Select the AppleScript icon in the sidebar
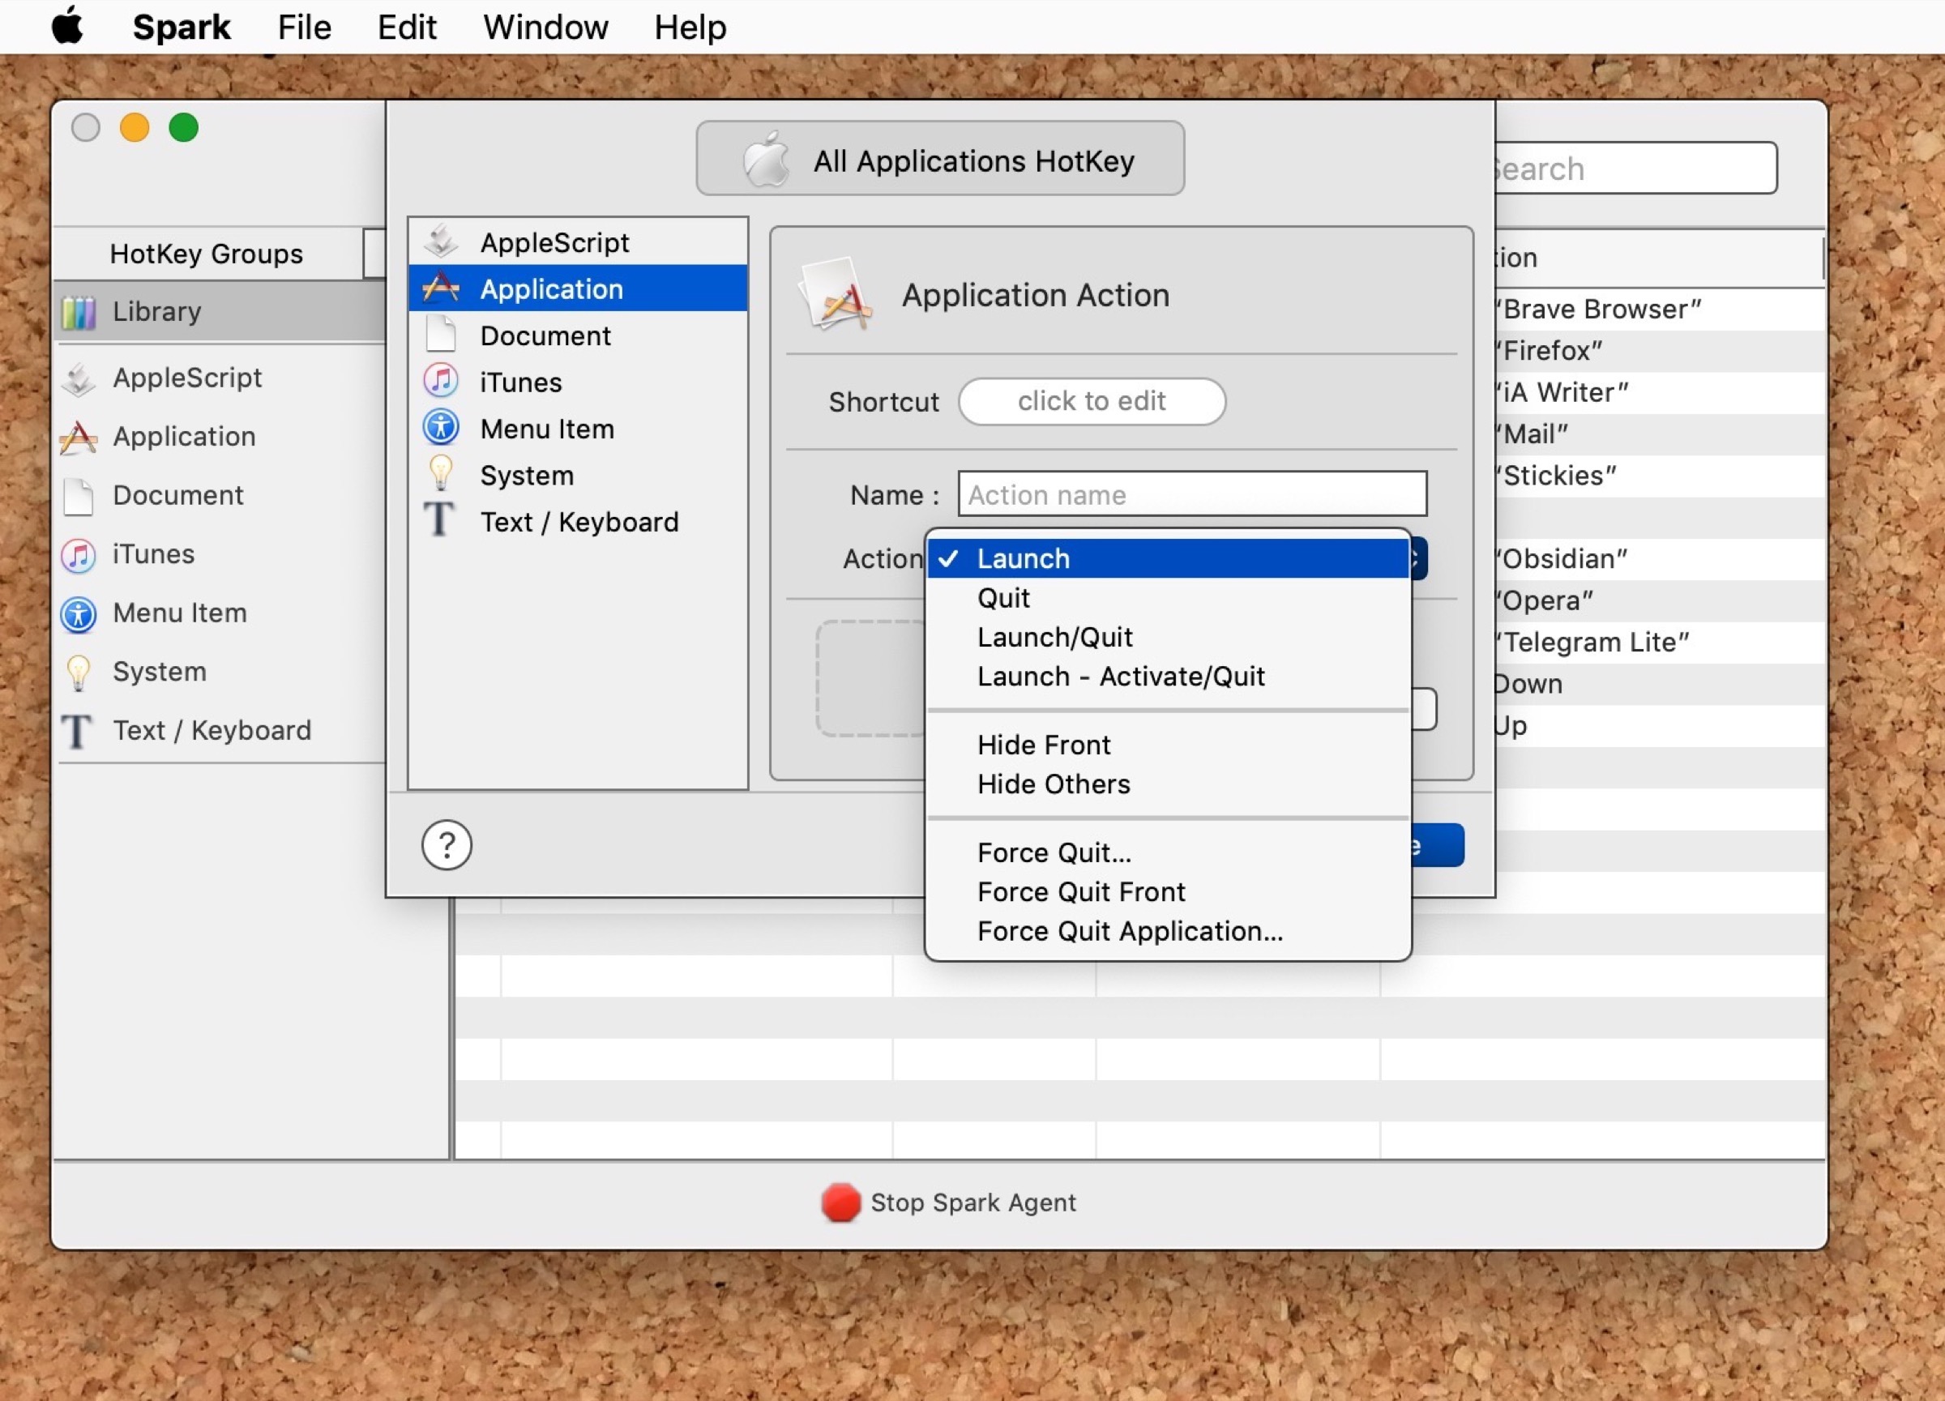This screenshot has width=1945, height=1401. 79,378
